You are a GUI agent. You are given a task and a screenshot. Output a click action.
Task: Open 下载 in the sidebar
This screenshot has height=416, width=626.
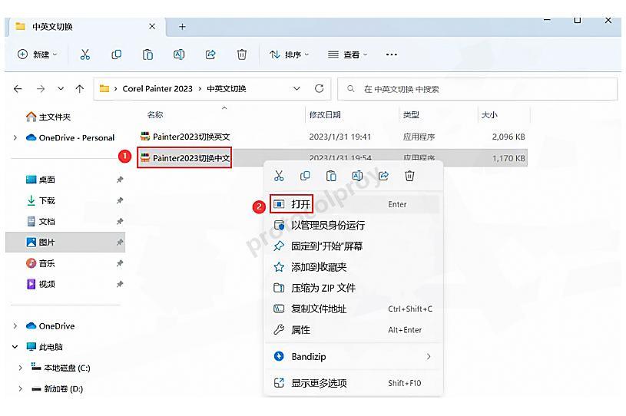[x=40, y=200]
